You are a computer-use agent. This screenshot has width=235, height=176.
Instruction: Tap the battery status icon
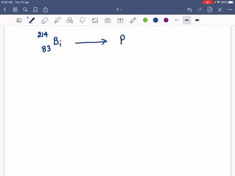(x=231, y=2)
